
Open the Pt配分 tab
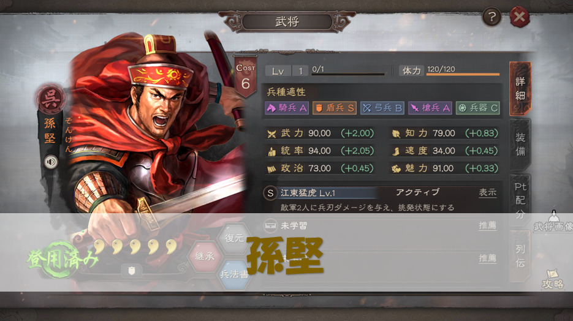pyautogui.click(x=520, y=200)
